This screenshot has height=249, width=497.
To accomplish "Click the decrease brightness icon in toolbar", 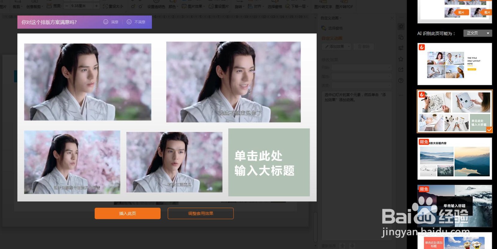I will coord(140,6).
